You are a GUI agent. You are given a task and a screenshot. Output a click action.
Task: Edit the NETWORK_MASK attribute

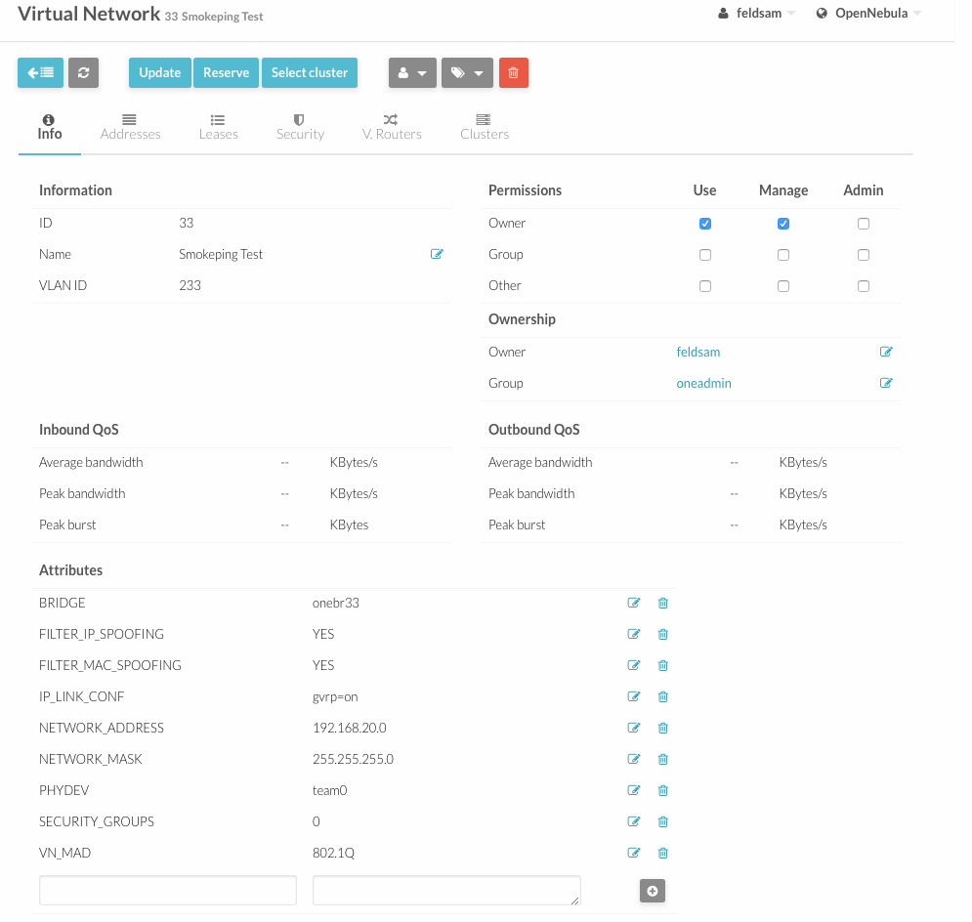pos(634,759)
